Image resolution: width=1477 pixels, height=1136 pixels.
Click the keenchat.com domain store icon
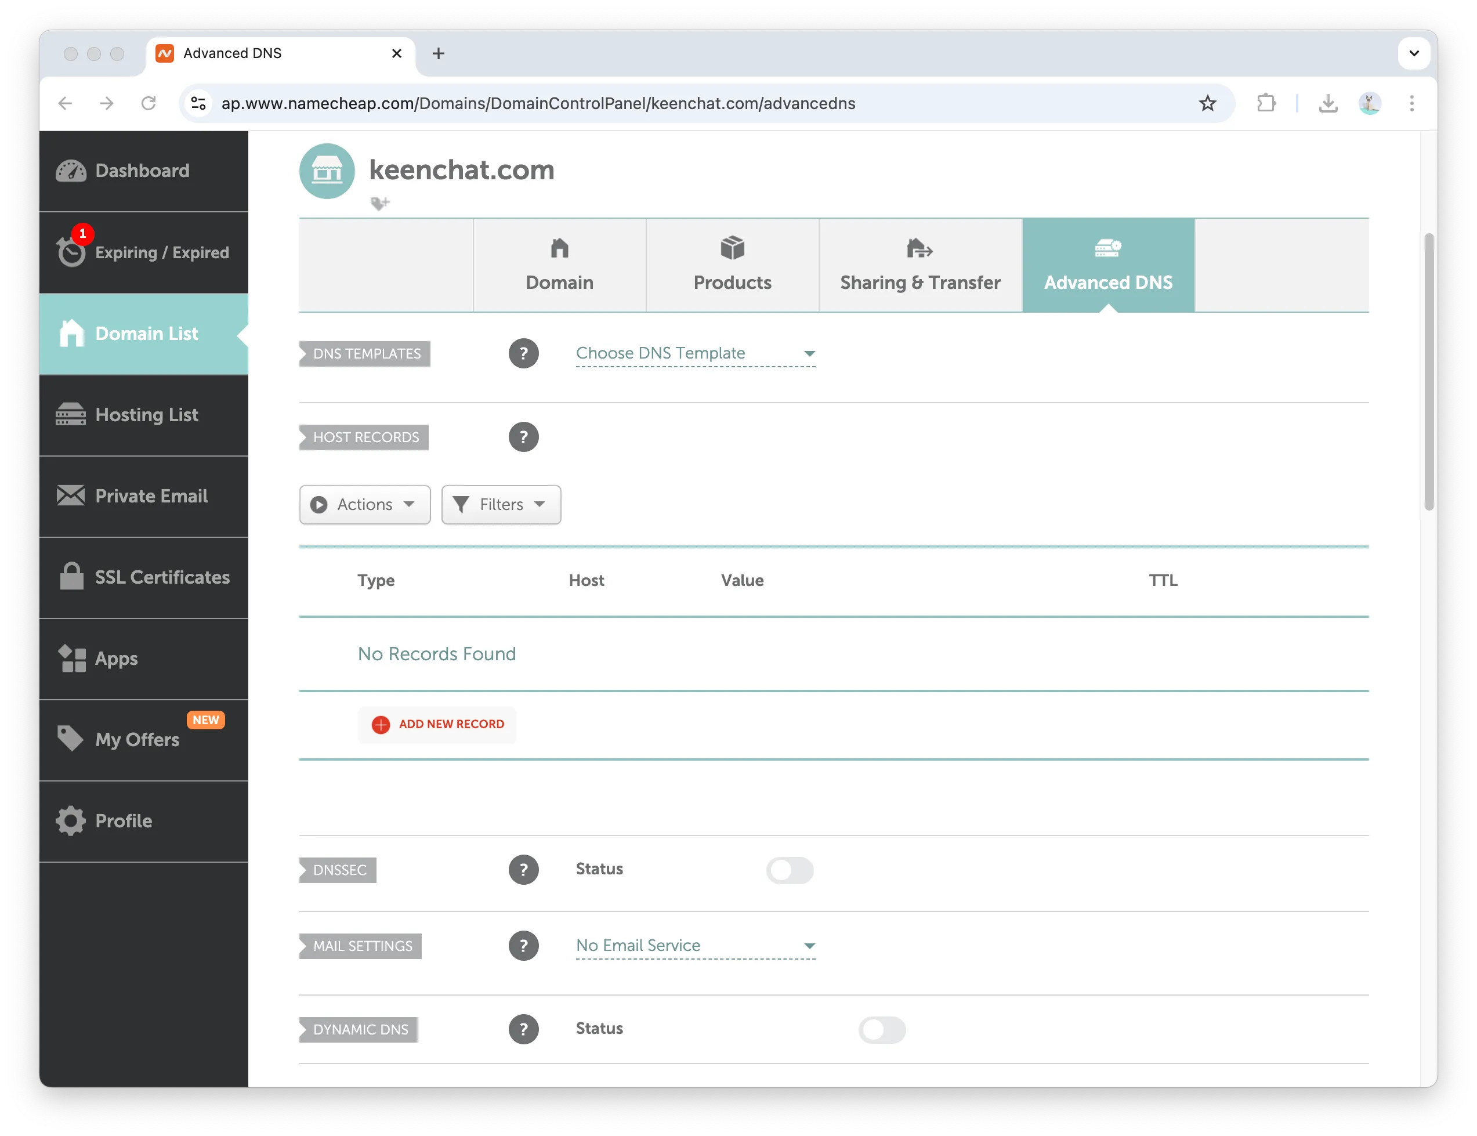[327, 171]
